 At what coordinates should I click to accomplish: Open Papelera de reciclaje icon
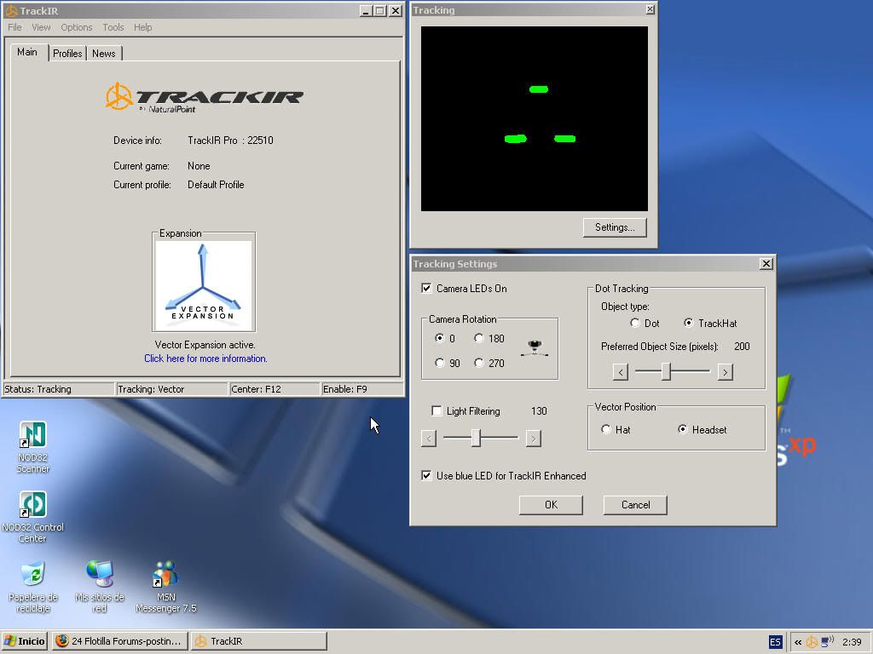click(33, 588)
